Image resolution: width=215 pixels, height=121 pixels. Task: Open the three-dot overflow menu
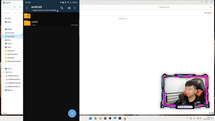tap(75, 8)
